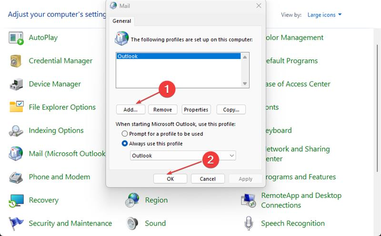Open the Mail (Microsoft Outlook) link text
Viewport: 381px width, 236px height.
click(67, 154)
